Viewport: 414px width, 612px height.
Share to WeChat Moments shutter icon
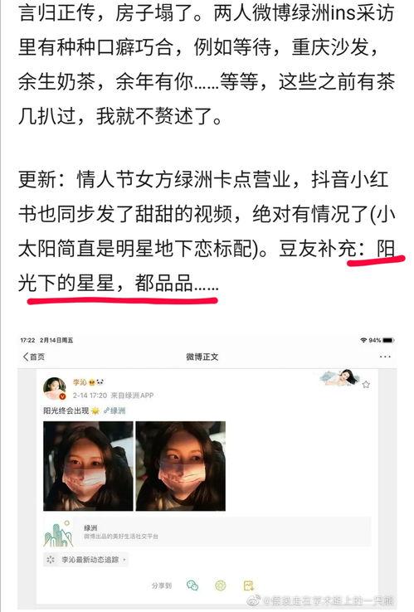tap(221, 585)
